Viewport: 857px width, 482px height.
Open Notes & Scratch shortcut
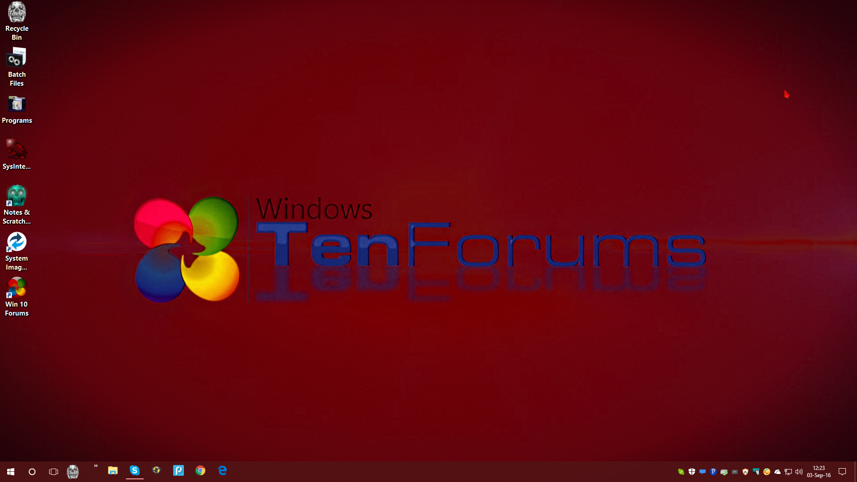click(17, 196)
